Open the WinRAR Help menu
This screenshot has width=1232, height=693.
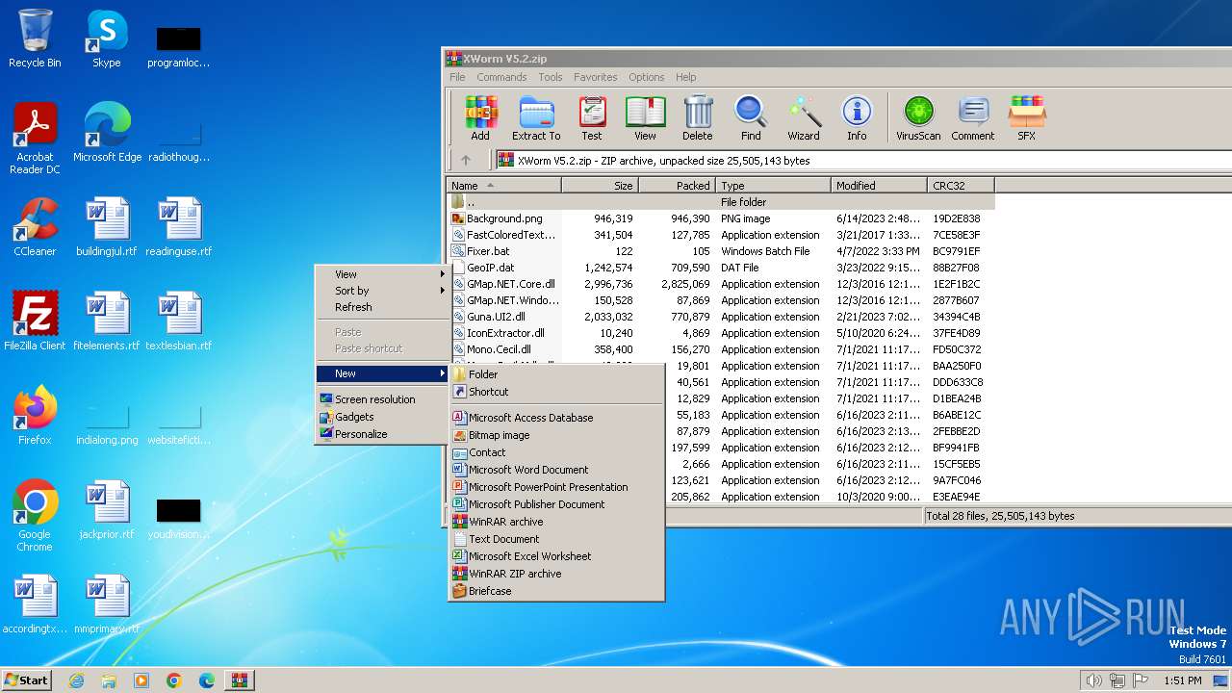click(685, 77)
